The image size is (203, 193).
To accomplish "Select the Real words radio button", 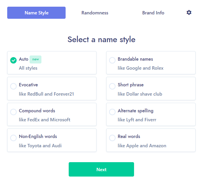I will coord(112,138).
